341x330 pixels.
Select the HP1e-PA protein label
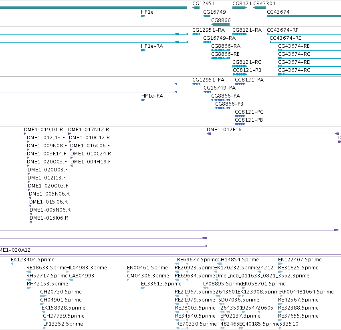152,96
